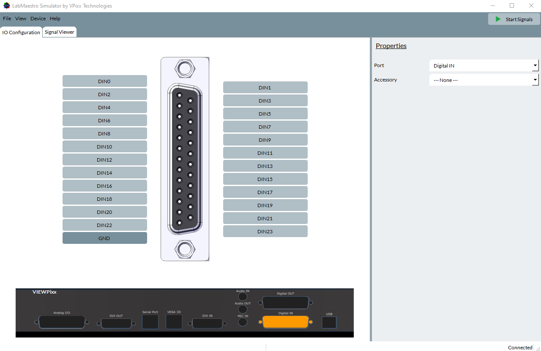Open the Device menu

(x=38, y=19)
